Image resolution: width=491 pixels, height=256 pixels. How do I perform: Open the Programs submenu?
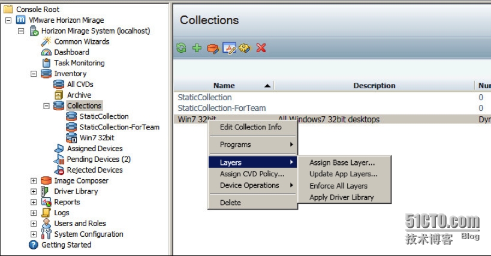point(252,144)
